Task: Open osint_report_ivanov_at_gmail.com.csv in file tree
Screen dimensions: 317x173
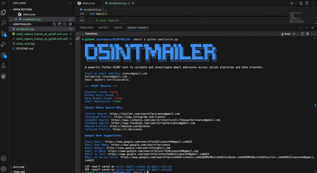Action: coord(42,34)
